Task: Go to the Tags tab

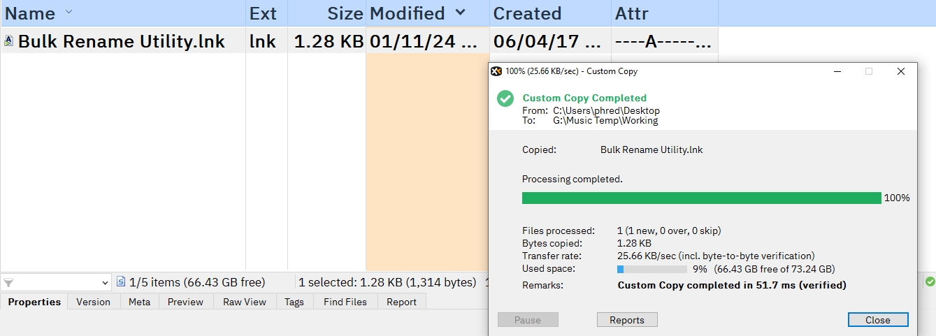Action: (294, 302)
